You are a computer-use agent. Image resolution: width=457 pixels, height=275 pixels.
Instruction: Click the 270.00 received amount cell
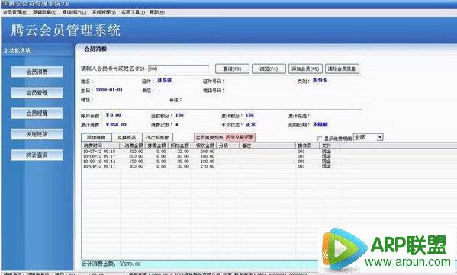(x=208, y=166)
